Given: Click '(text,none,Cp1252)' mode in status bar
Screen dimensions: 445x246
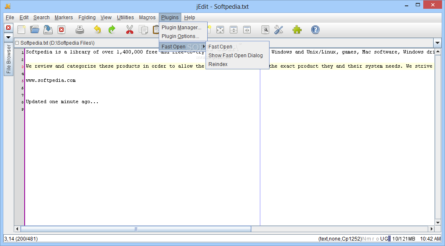Looking at the screenshot, I should tap(340, 239).
